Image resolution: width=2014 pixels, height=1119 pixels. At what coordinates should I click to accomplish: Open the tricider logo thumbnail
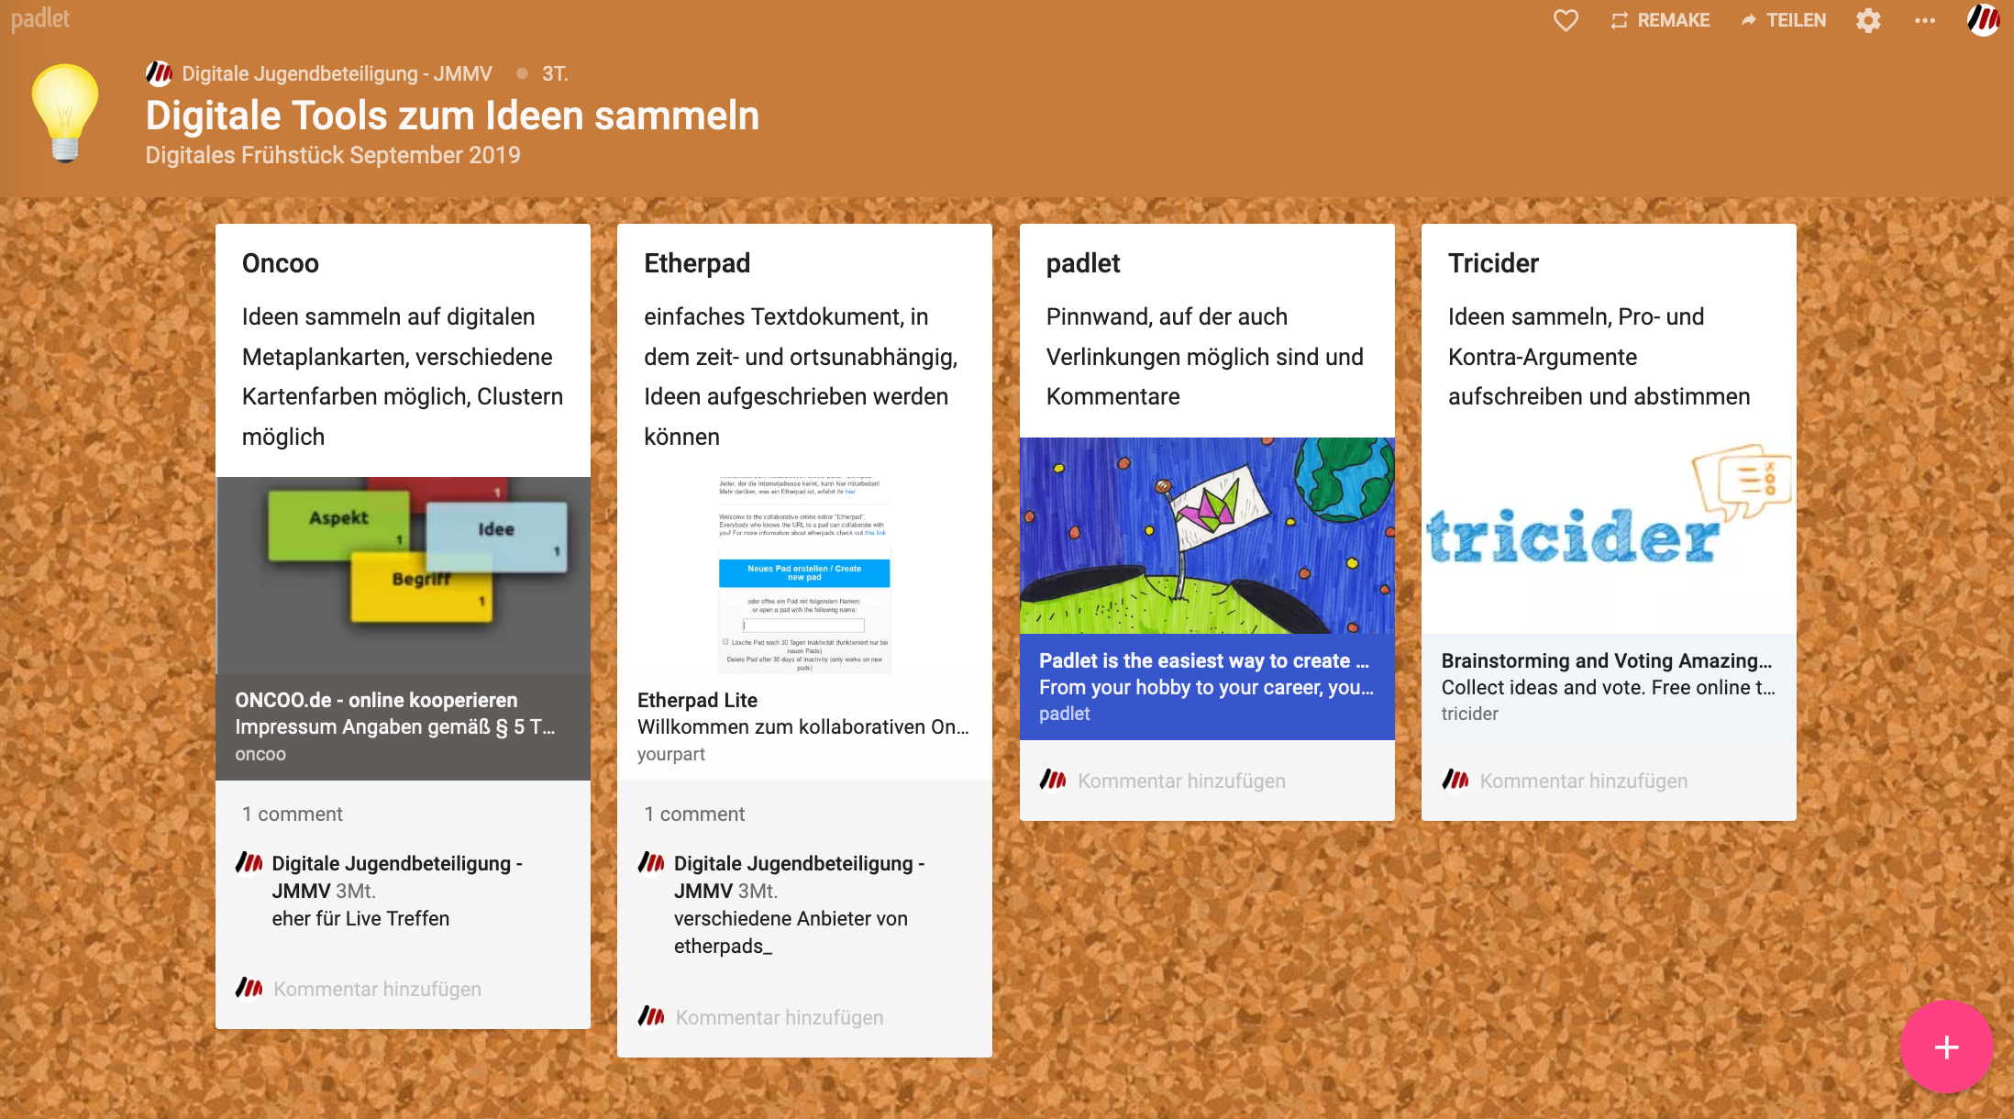click(1609, 536)
